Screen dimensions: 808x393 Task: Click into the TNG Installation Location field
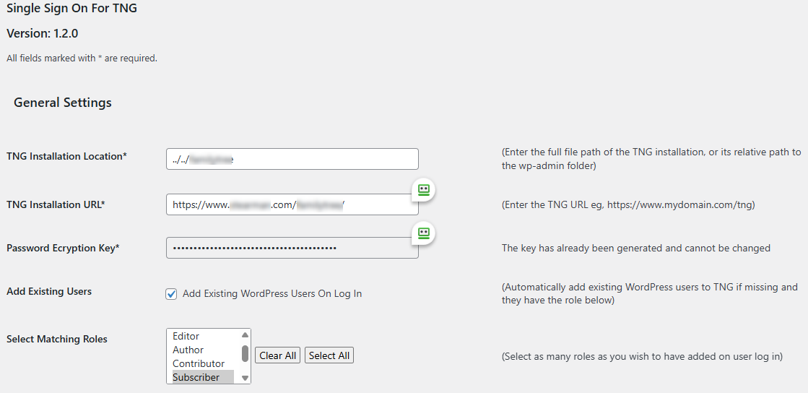tap(292, 159)
